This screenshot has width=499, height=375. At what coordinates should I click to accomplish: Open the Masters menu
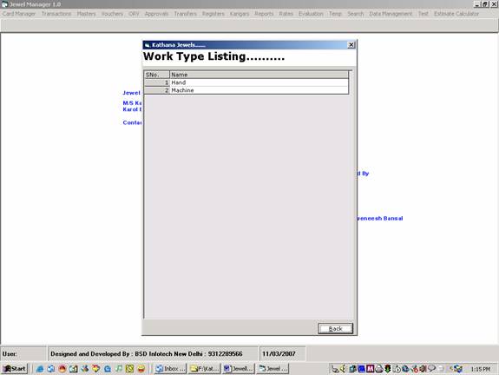pyautogui.click(x=86, y=14)
